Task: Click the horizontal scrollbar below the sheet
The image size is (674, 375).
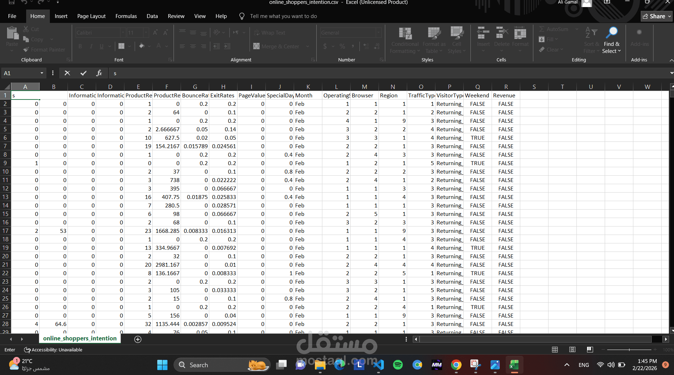Action: (535, 339)
